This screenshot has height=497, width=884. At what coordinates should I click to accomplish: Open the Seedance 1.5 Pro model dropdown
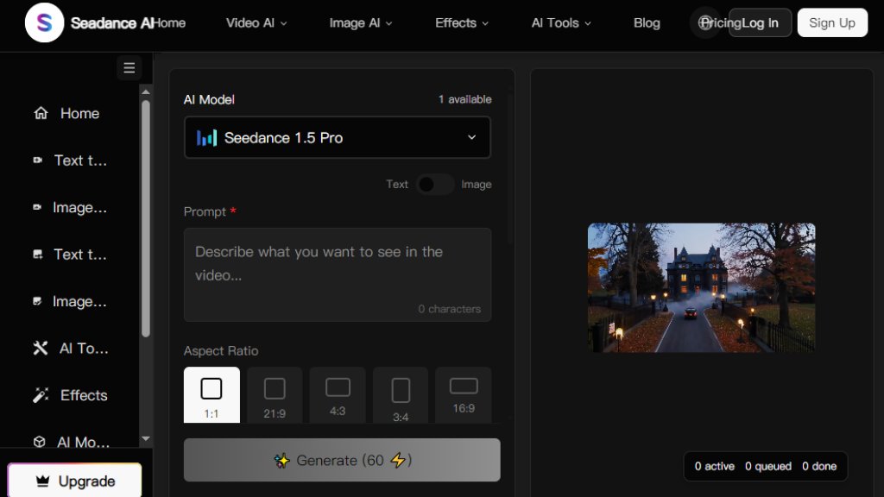pos(338,138)
